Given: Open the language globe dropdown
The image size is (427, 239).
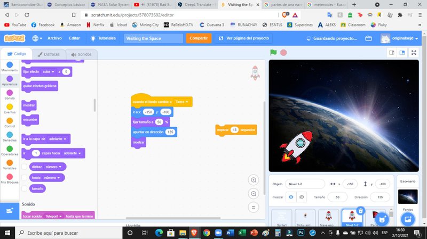Looking at the screenshot, I should pyautogui.click(x=37, y=38).
